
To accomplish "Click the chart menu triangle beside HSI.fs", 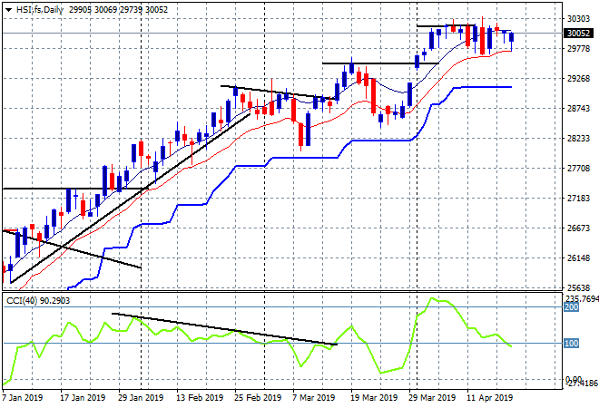I will (x=8, y=10).
